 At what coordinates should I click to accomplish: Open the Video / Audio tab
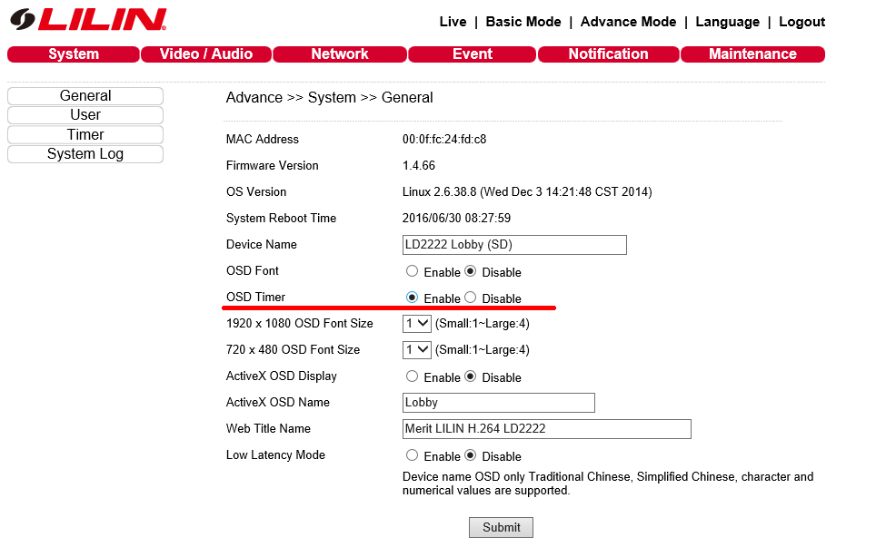(x=206, y=54)
